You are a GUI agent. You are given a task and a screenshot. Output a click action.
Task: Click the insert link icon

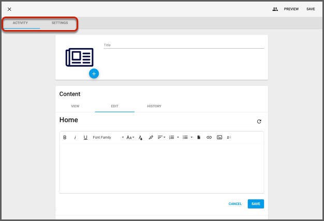209,138
